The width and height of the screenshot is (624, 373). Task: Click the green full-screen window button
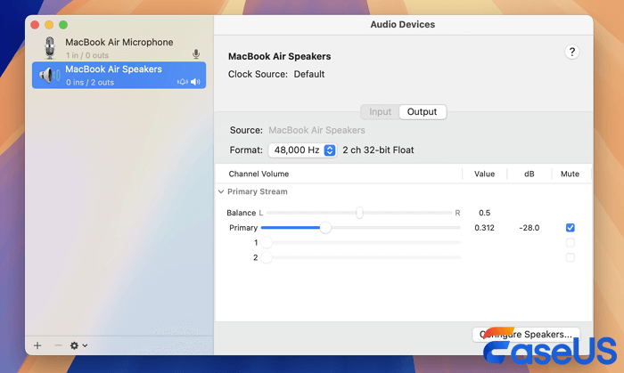click(63, 25)
